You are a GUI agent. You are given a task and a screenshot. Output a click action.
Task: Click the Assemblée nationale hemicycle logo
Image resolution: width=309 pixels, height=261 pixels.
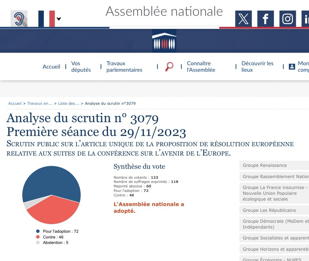(x=164, y=41)
